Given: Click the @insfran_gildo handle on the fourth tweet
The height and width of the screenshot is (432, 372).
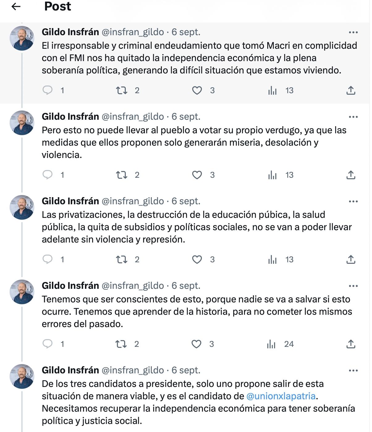Looking at the screenshot, I should tap(133, 285).
